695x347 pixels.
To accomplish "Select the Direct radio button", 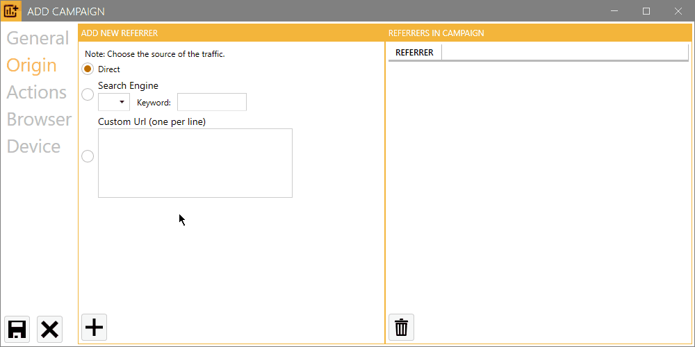I will 88,69.
